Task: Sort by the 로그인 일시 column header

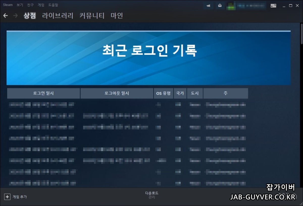Action: (43, 93)
